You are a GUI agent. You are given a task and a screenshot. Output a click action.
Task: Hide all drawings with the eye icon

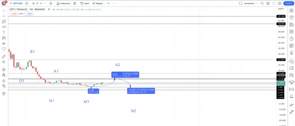(4, 86)
